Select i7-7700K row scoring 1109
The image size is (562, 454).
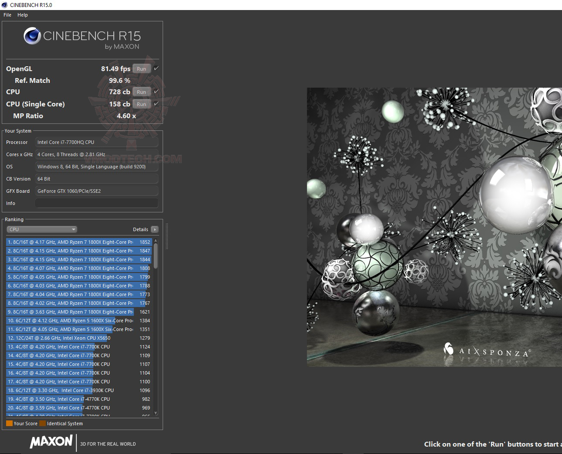pos(79,355)
